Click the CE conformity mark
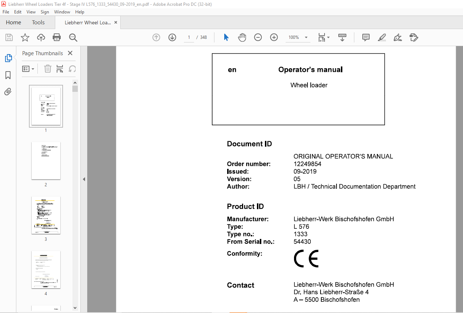Image resolution: width=463 pixels, height=313 pixels. [x=306, y=259]
